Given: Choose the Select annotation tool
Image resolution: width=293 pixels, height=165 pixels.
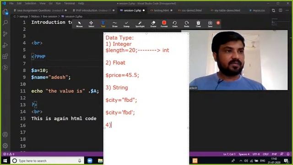Looking at the screenshot, I should tap(91, 24).
